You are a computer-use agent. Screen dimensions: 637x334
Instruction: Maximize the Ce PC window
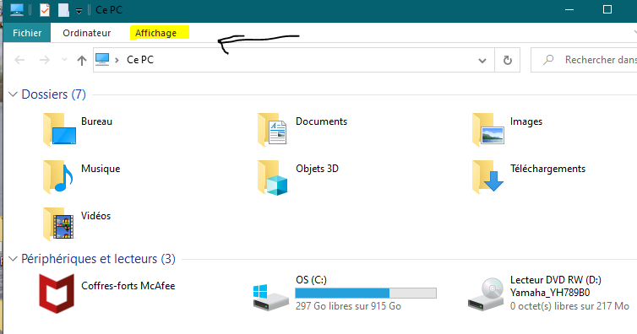[x=607, y=10]
